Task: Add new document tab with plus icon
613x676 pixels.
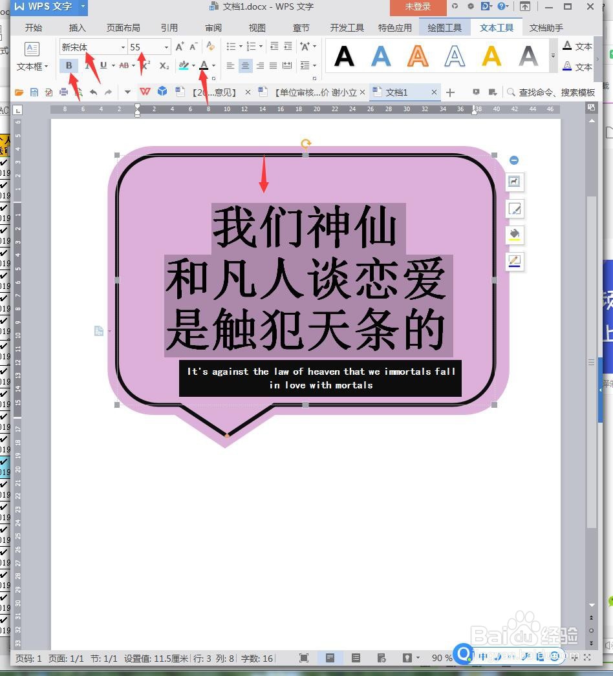Action: (x=450, y=92)
